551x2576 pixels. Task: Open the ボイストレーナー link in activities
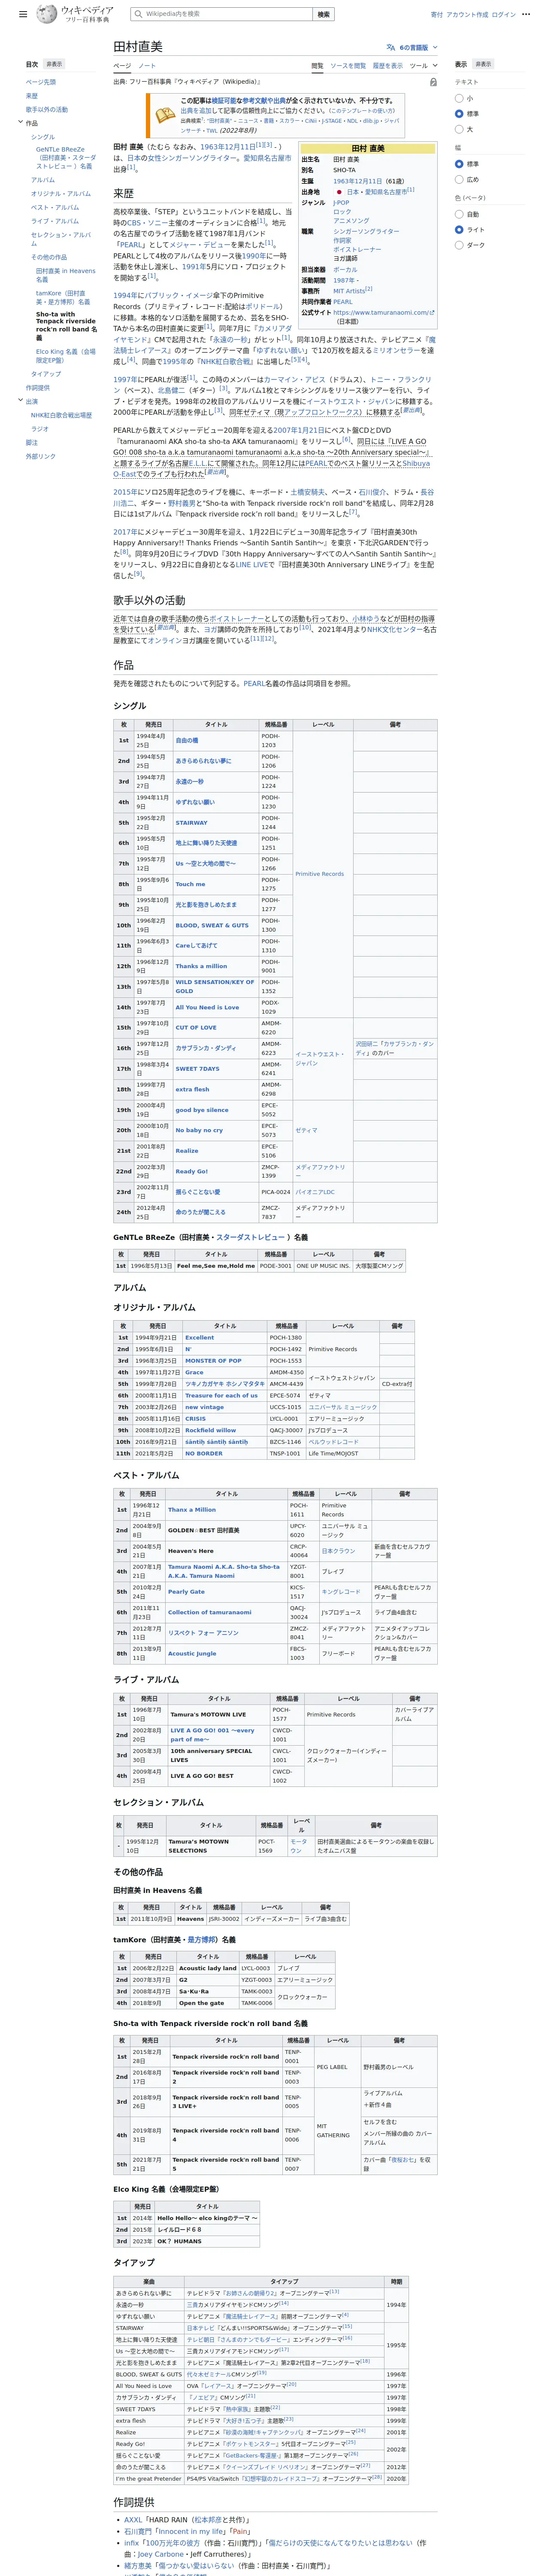[x=236, y=619]
